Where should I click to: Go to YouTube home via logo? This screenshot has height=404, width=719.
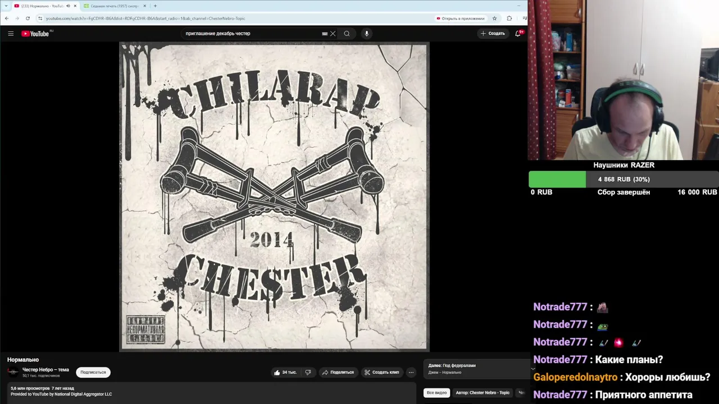coord(35,34)
